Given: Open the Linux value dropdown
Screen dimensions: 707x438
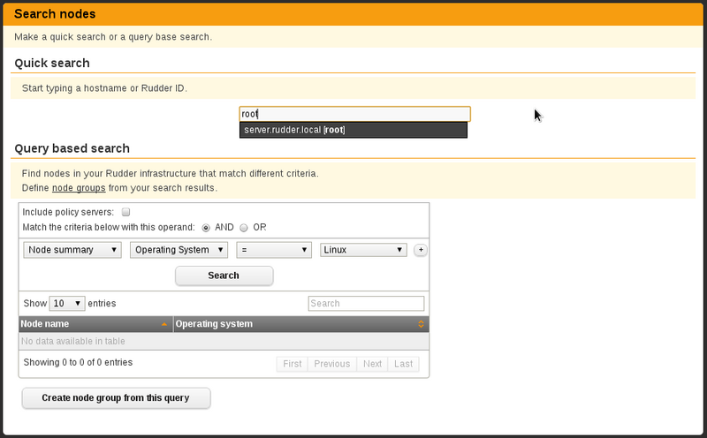Looking at the screenshot, I should (x=363, y=250).
